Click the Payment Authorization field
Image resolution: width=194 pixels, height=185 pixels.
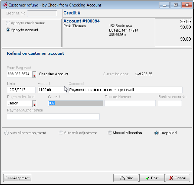(53, 117)
